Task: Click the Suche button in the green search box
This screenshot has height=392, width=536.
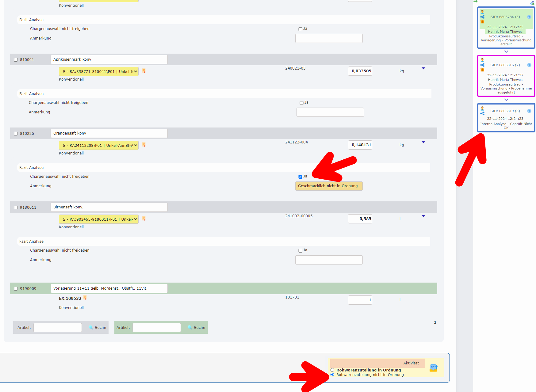Action: click(x=197, y=327)
